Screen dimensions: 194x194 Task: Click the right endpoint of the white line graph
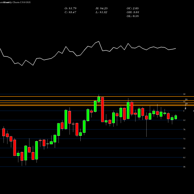(176, 48)
